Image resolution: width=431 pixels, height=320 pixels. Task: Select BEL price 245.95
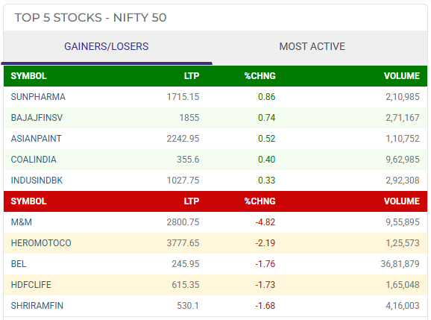[185, 264]
